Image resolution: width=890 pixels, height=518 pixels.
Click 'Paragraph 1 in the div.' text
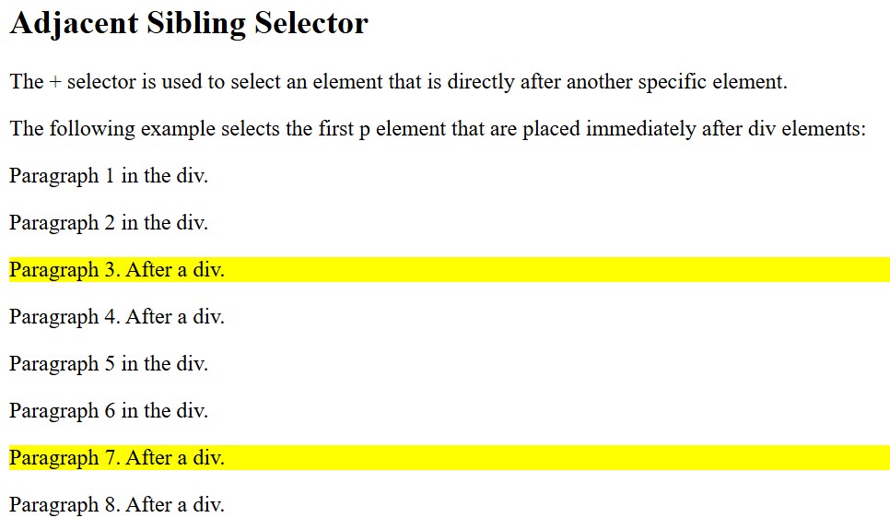[x=109, y=175]
